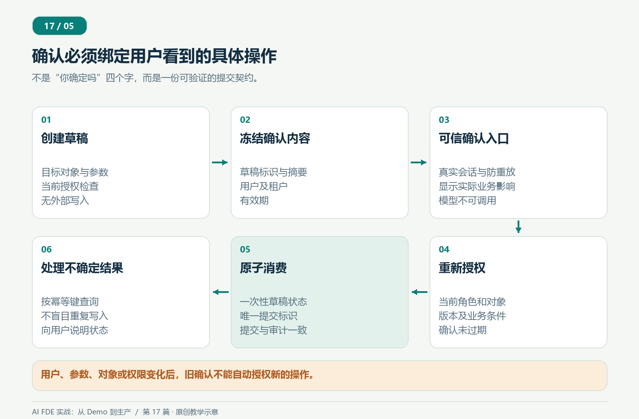Select heading 冻结确认内容
639x419 pixels.
(275, 138)
